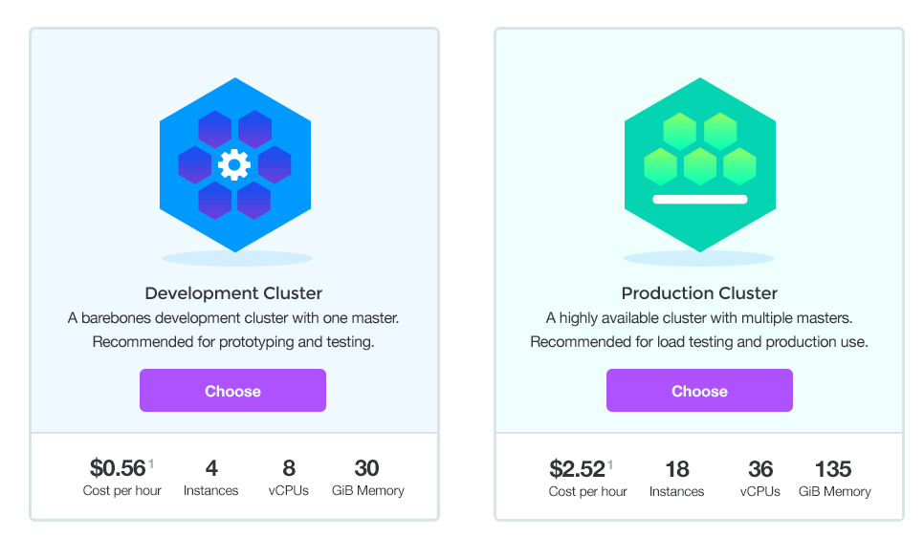Viewport: 924px width, 537px height.
Task: Click the 8 vCPUs stat
Action: [x=289, y=476]
